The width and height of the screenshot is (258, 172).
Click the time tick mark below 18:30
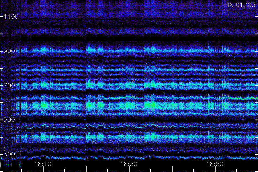coord(129,169)
